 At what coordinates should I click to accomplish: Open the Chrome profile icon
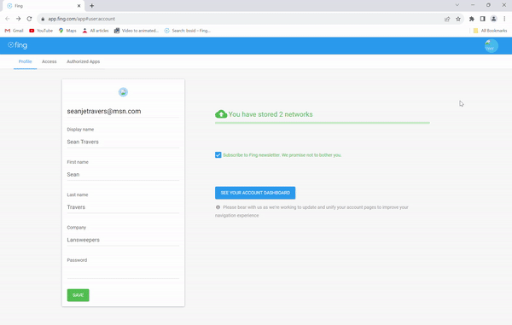tap(494, 19)
